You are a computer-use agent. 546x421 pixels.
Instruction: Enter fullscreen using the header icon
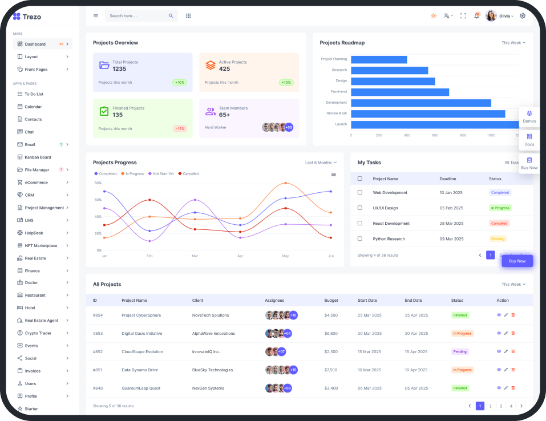tap(463, 15)
